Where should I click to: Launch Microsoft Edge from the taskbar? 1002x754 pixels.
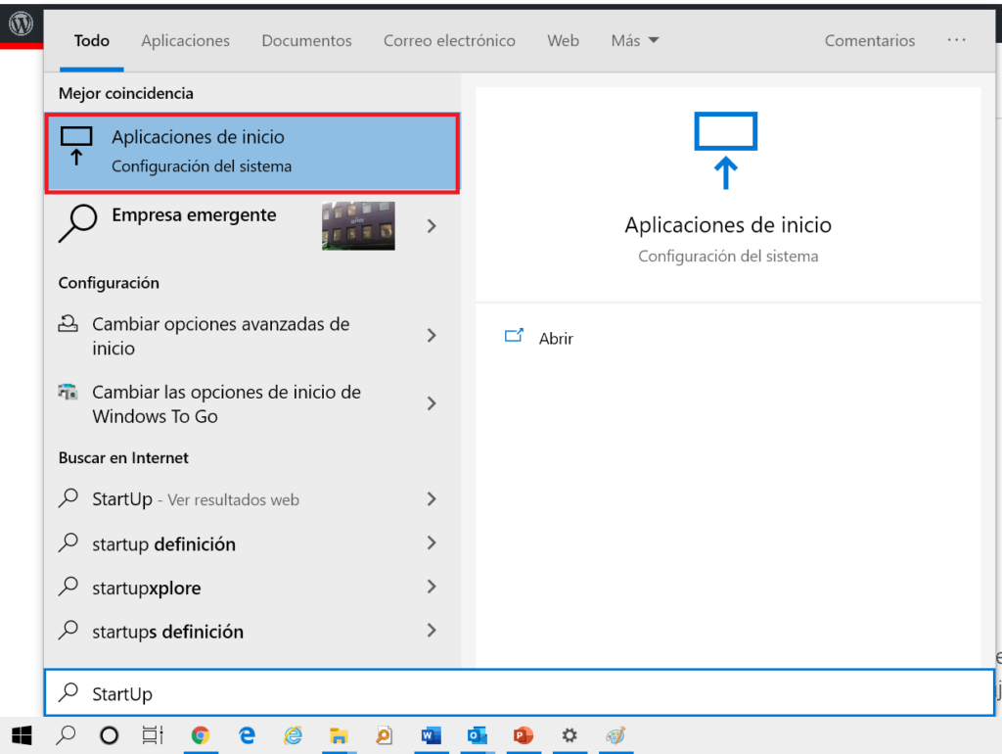(x=248, y=735)
